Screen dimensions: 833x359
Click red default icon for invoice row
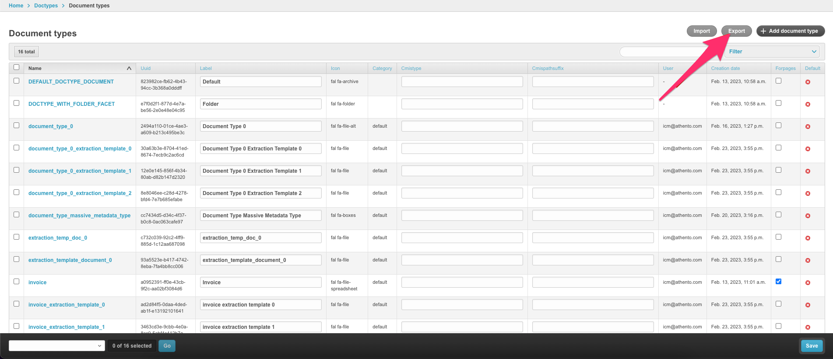(808, 283)
